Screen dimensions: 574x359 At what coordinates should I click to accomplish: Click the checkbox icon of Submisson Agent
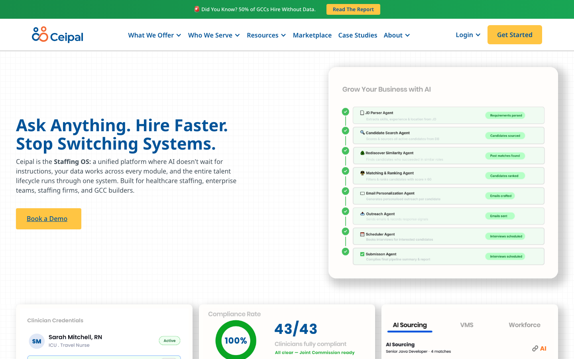[362, 254]
